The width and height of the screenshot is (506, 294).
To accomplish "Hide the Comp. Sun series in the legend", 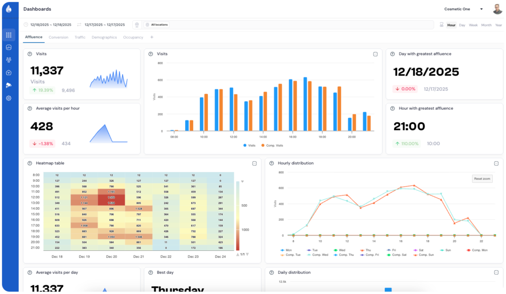I will (x=424, y=254).
